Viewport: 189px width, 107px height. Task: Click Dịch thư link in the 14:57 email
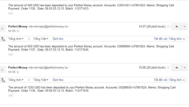coord(58,39)
